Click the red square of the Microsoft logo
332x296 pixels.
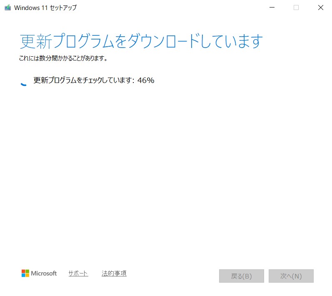pyautogui.click(x=23, y=271)
